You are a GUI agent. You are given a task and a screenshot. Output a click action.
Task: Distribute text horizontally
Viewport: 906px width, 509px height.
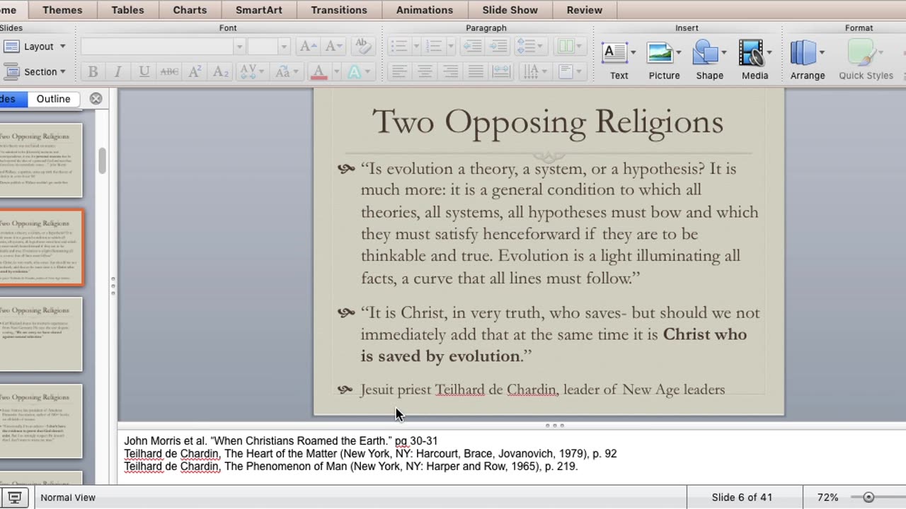(500, 71)
